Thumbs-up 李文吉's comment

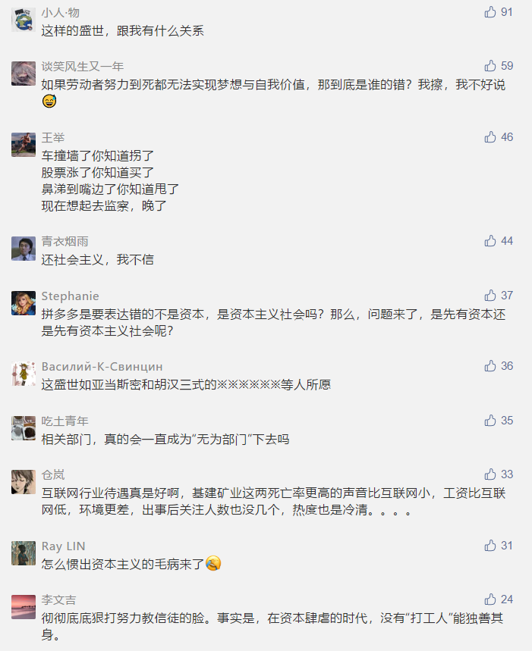pos(490,599)
